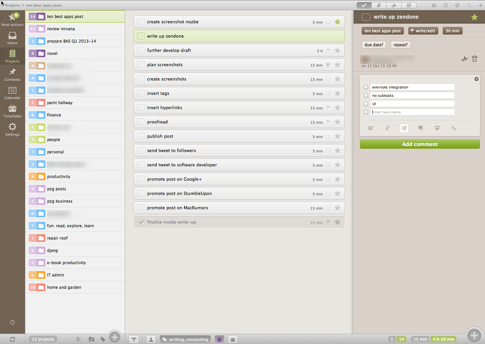Click the sync arrows icon at bottom left
The height and width of the screenshot is (344, 485).
coord(12,339)
